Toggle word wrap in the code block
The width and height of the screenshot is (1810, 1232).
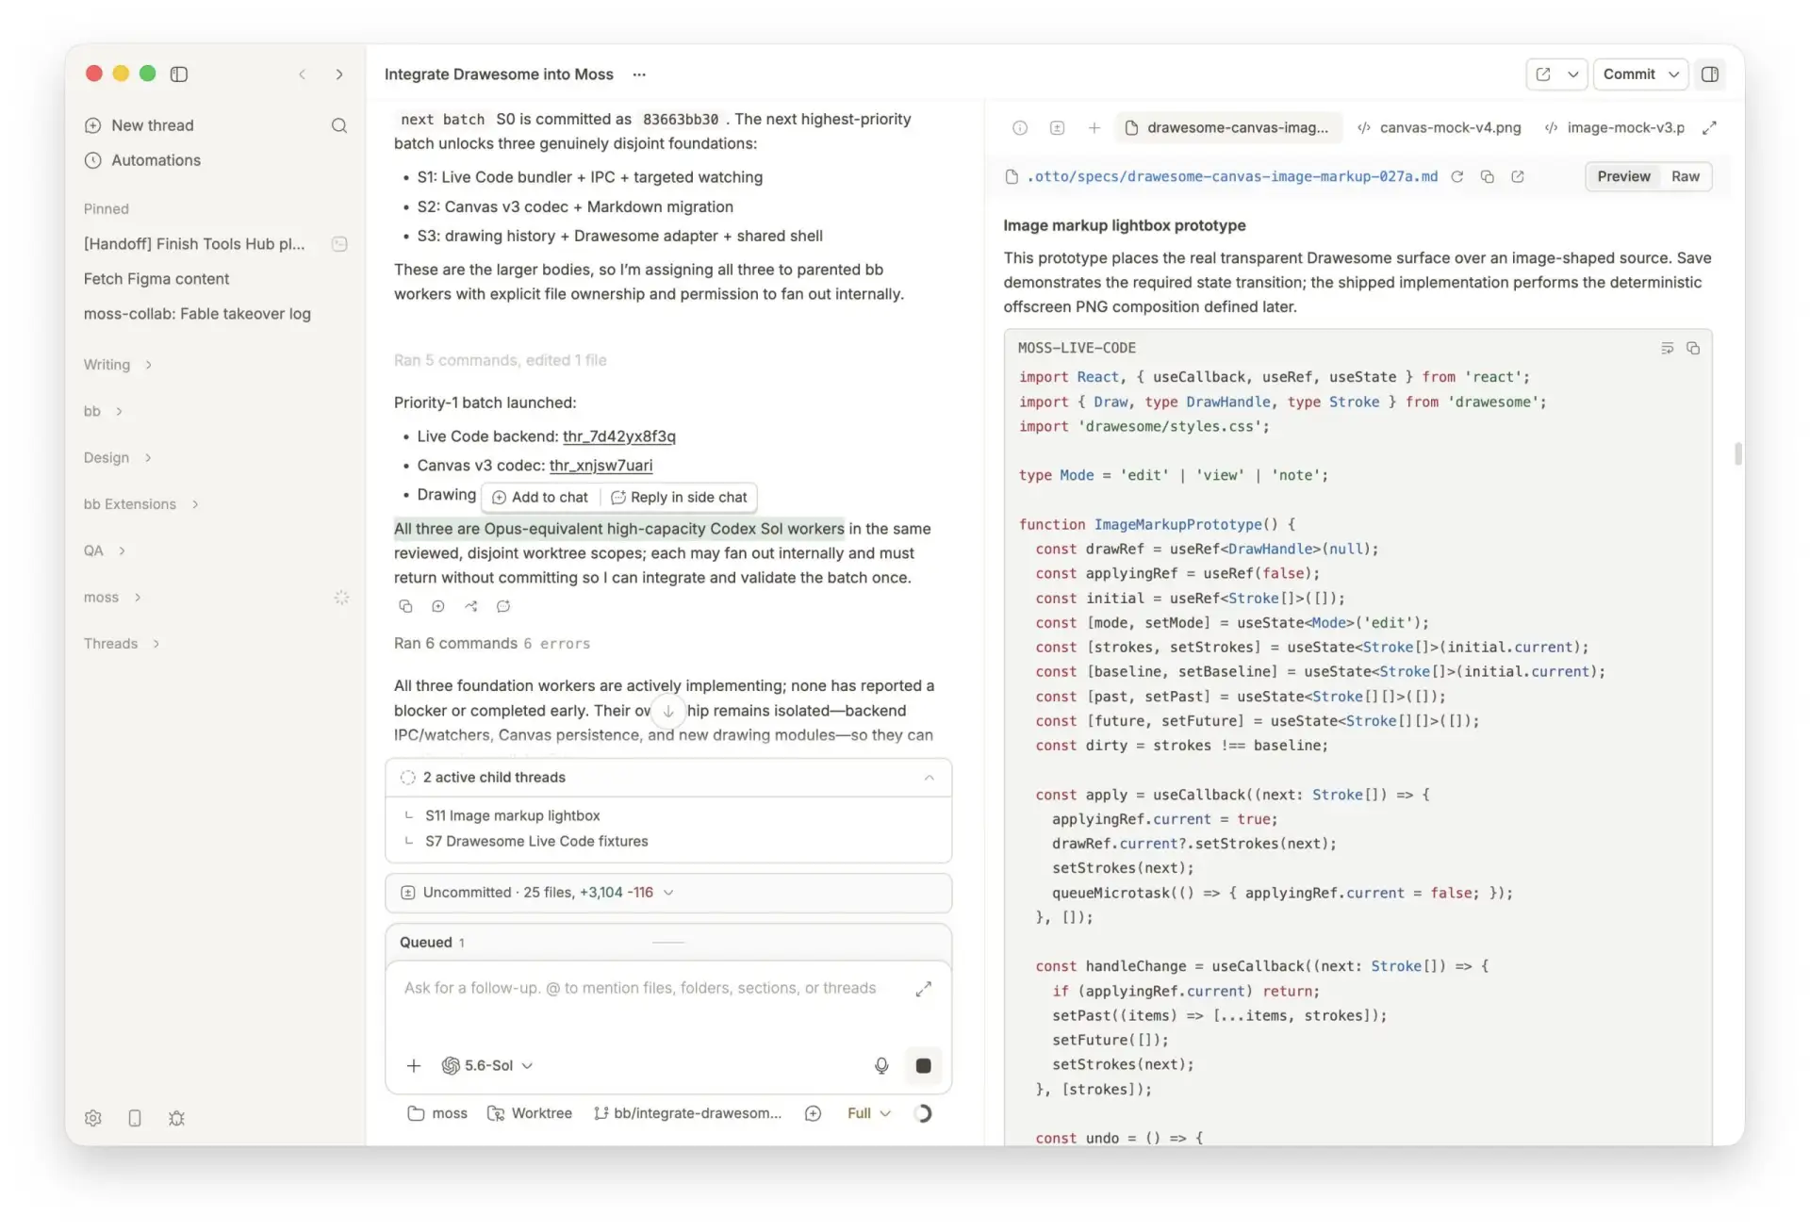[1667, 348]
